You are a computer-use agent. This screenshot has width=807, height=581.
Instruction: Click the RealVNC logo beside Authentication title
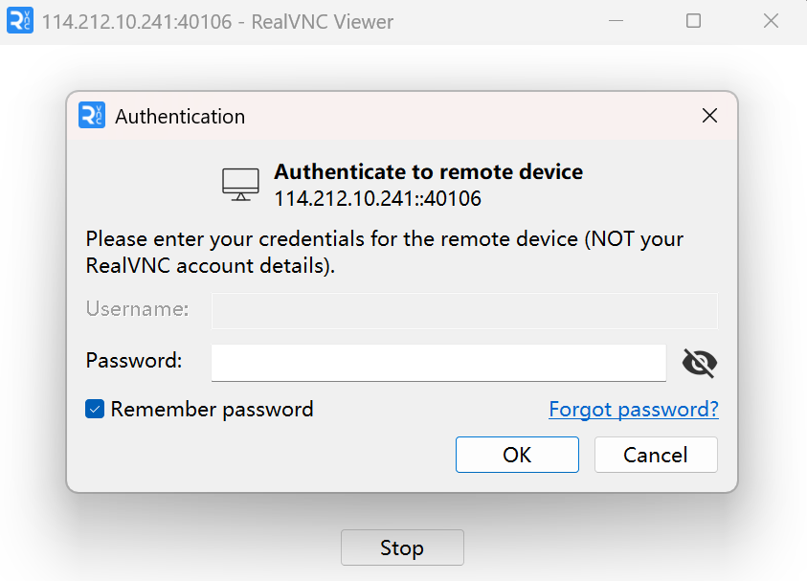click(x=92, y=116)
